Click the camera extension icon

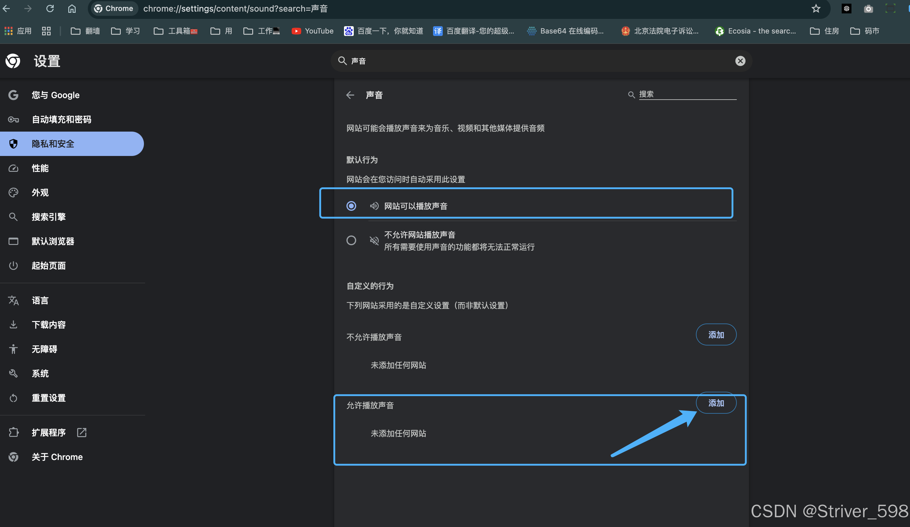click(x=869, y=9)
